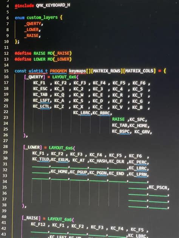Click _QWERTY inside the enum
The image size is (179, 238).
[33, 24]
